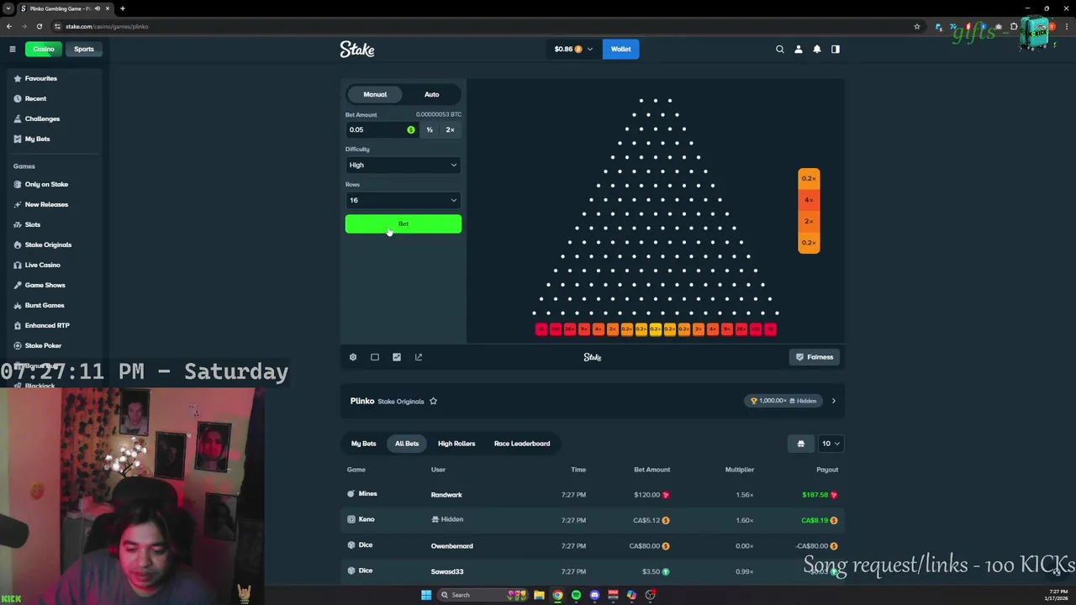Click the green Bet button
The width and height of the screenshot is (1076, 605).
403,224
